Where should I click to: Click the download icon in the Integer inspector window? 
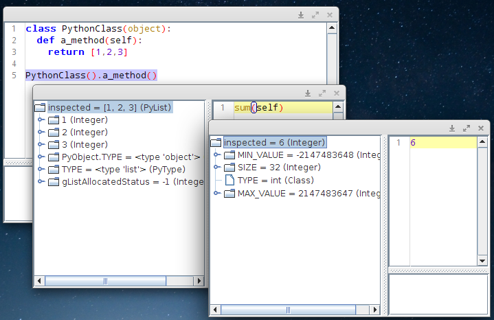point(452,128)
